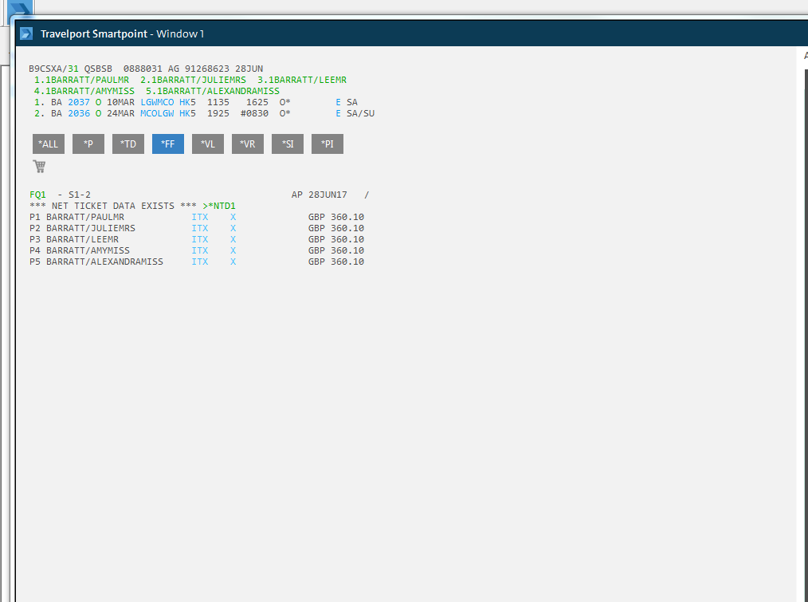Click X on the P2 BARRATT/JULIEMRS row
The height and width of the screenshot is (602, 808).
pyautogui.click(x=233, y=228)
